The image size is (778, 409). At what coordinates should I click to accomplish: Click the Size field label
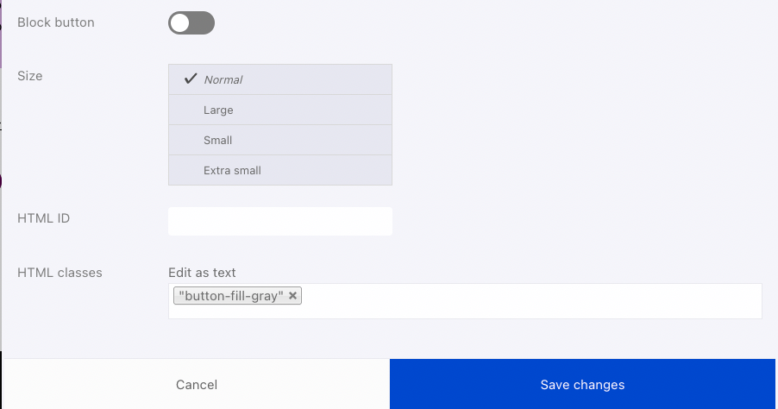[30, 76]
